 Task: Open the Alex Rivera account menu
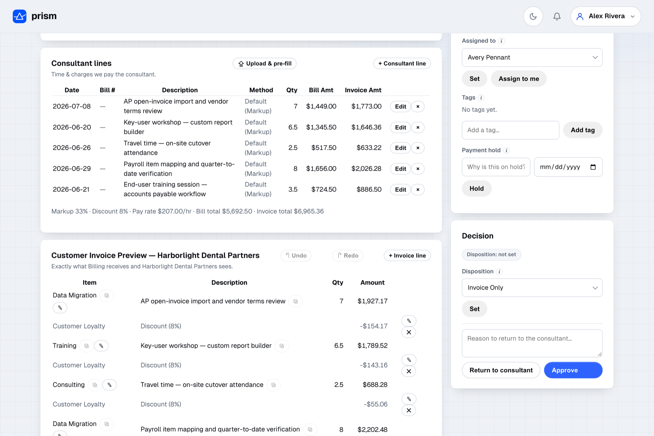tap(606, 16)
